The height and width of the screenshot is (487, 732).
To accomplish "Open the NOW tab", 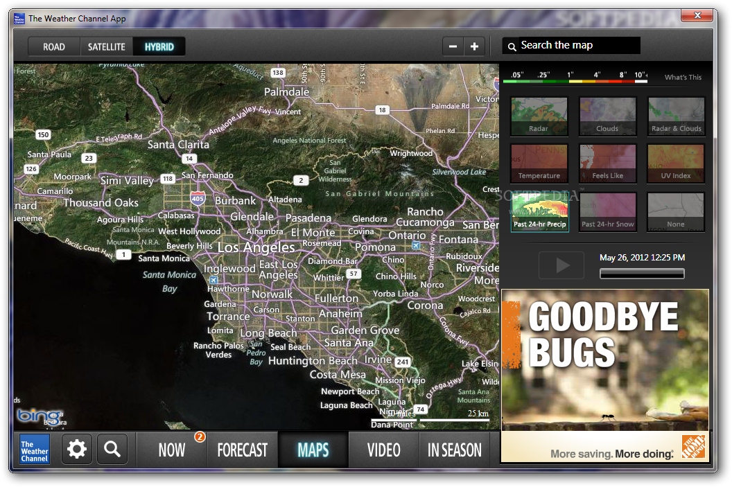I will (x=172, y=450).
